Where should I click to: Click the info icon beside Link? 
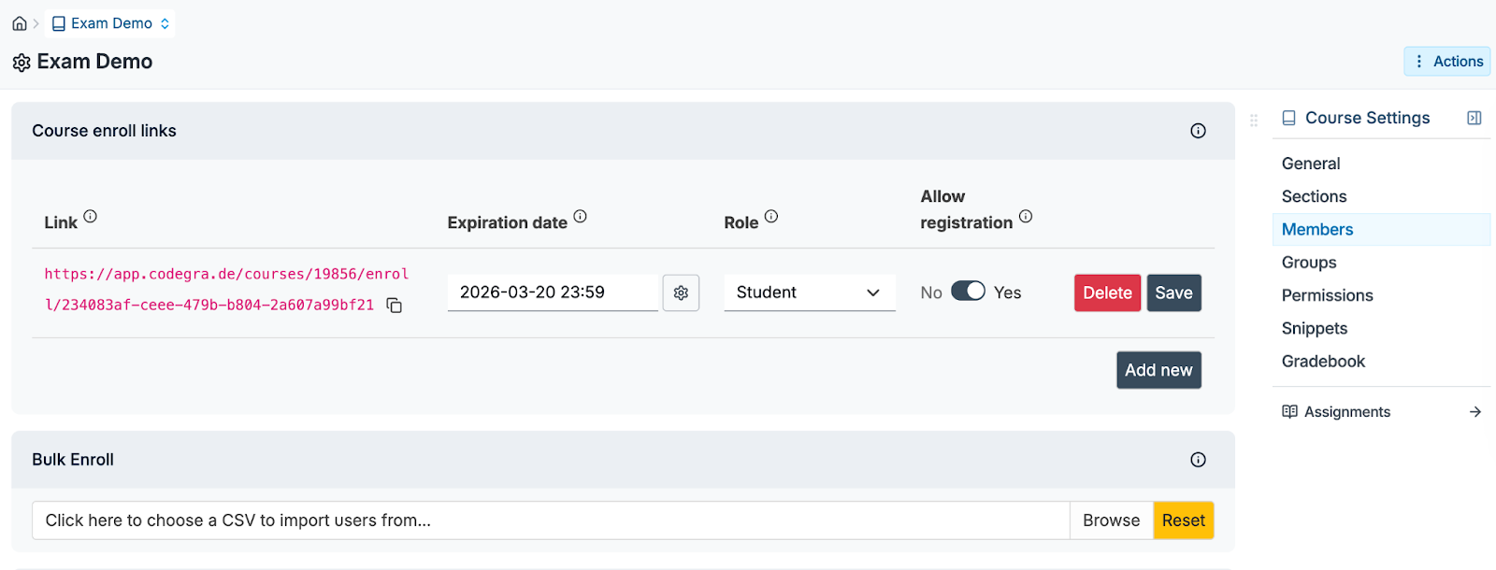tap(91, 217)
